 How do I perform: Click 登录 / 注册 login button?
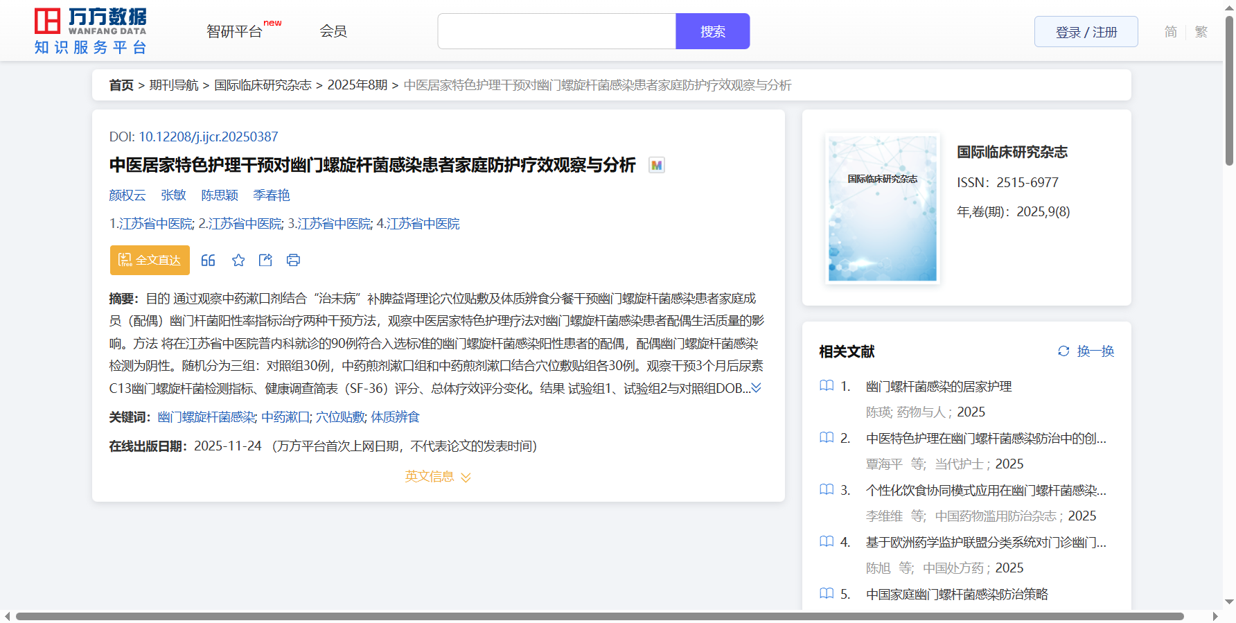point(1086,32)
